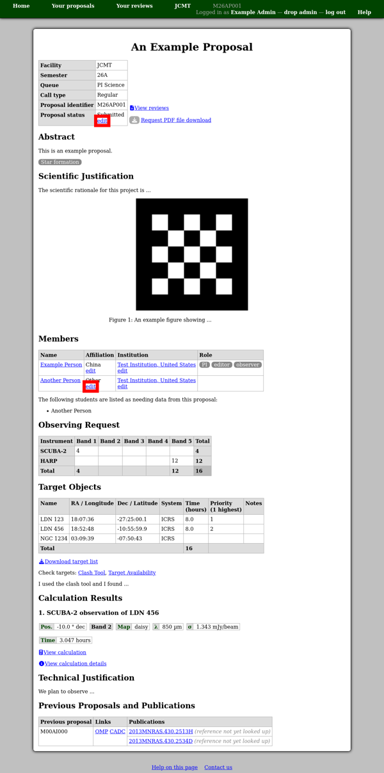Open Your proposals in navigation bar
Screen dimensions: 384x773
click(73, 6)
